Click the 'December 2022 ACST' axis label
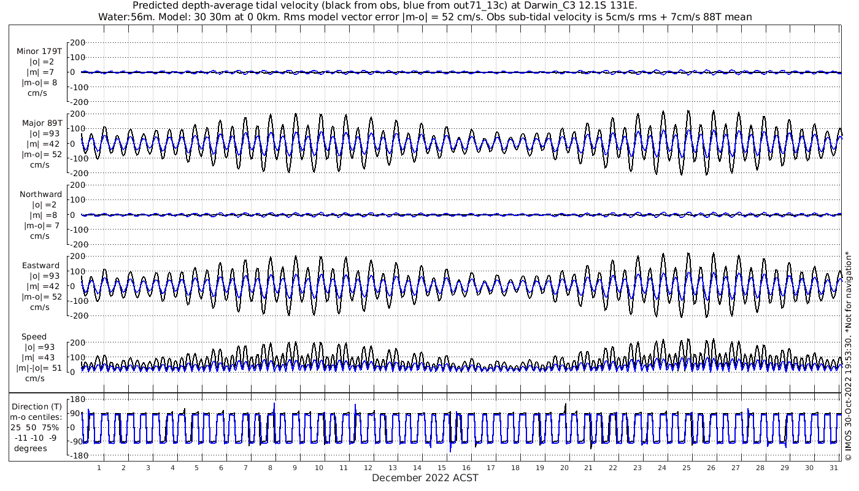 pos(425,478)
